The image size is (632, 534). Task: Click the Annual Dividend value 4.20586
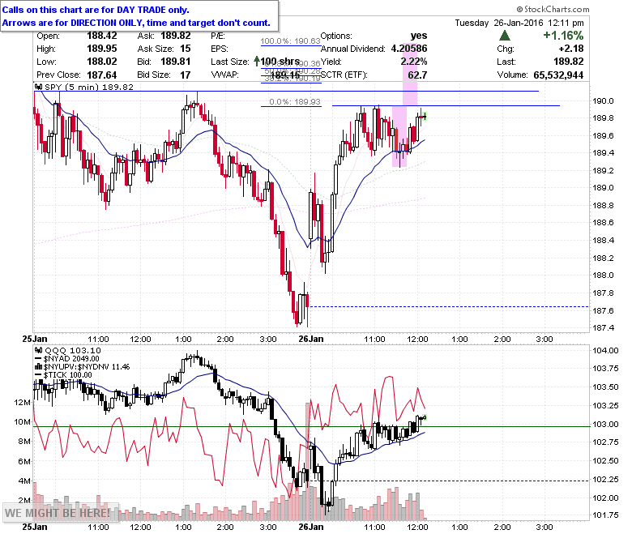click(x=409, y=49)
